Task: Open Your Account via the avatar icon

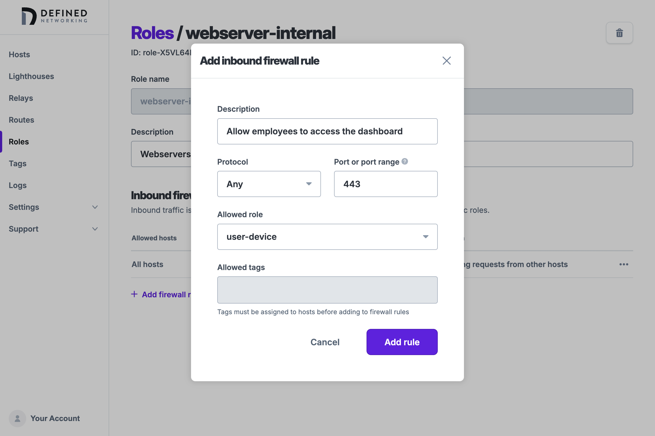Action: pyautogui.click(x=17, y=418)
